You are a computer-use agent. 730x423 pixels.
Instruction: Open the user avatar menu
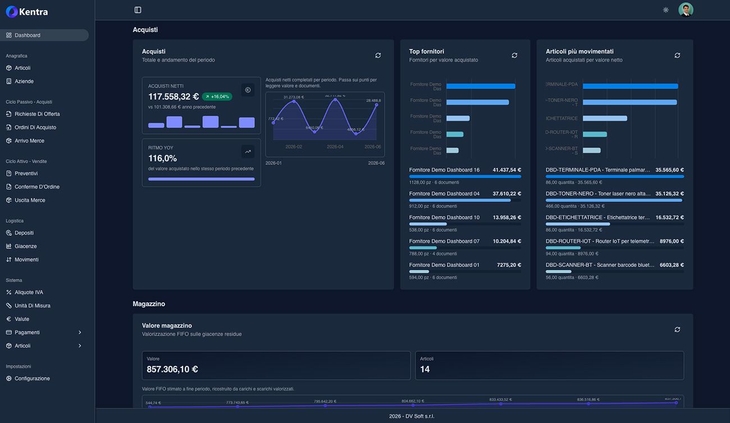click(686, 10)
